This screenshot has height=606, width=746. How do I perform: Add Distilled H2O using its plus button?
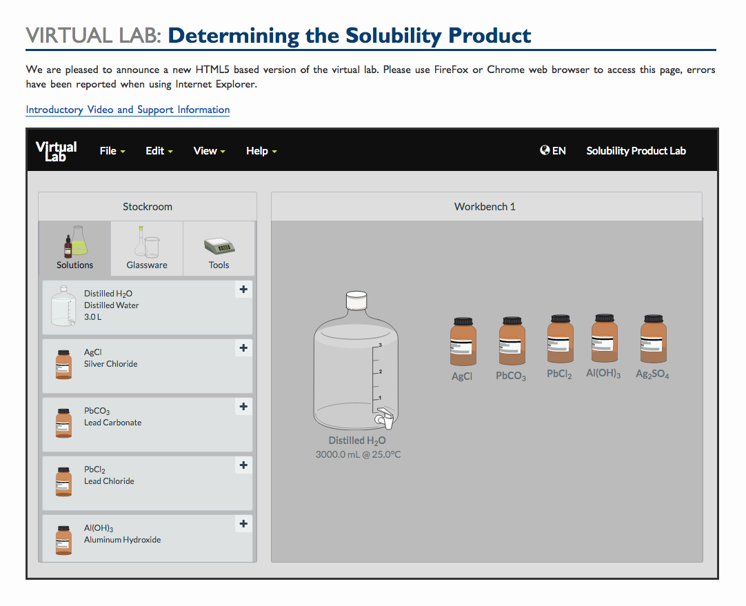(243, 290)
